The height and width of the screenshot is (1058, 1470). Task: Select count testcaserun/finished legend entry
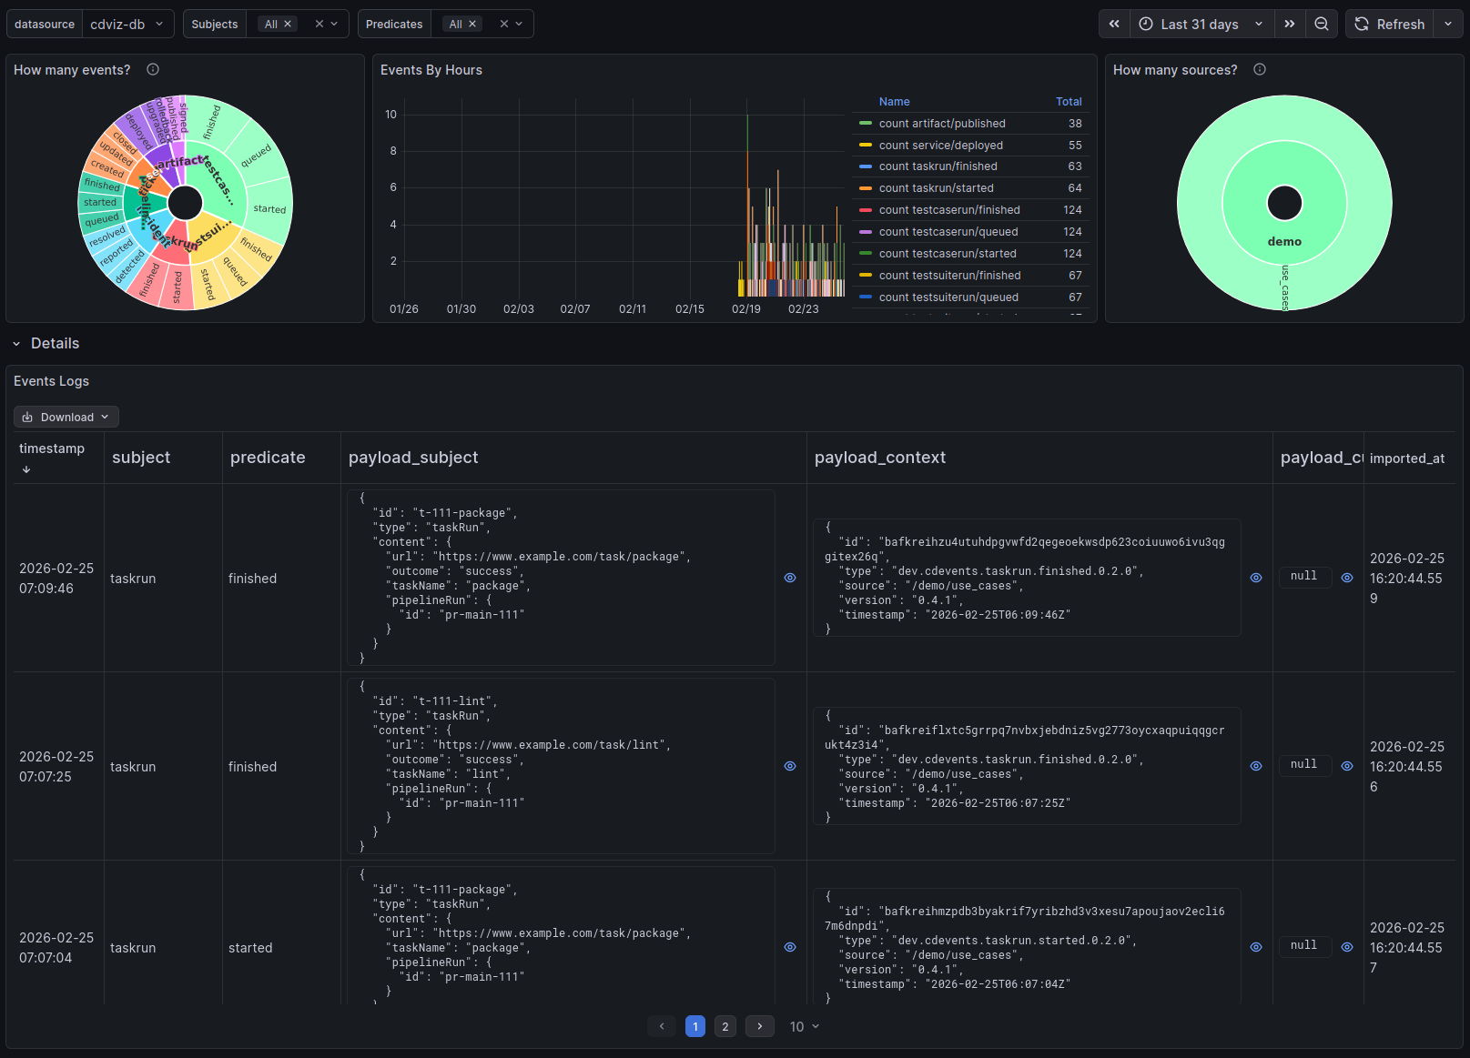[949, 210]
